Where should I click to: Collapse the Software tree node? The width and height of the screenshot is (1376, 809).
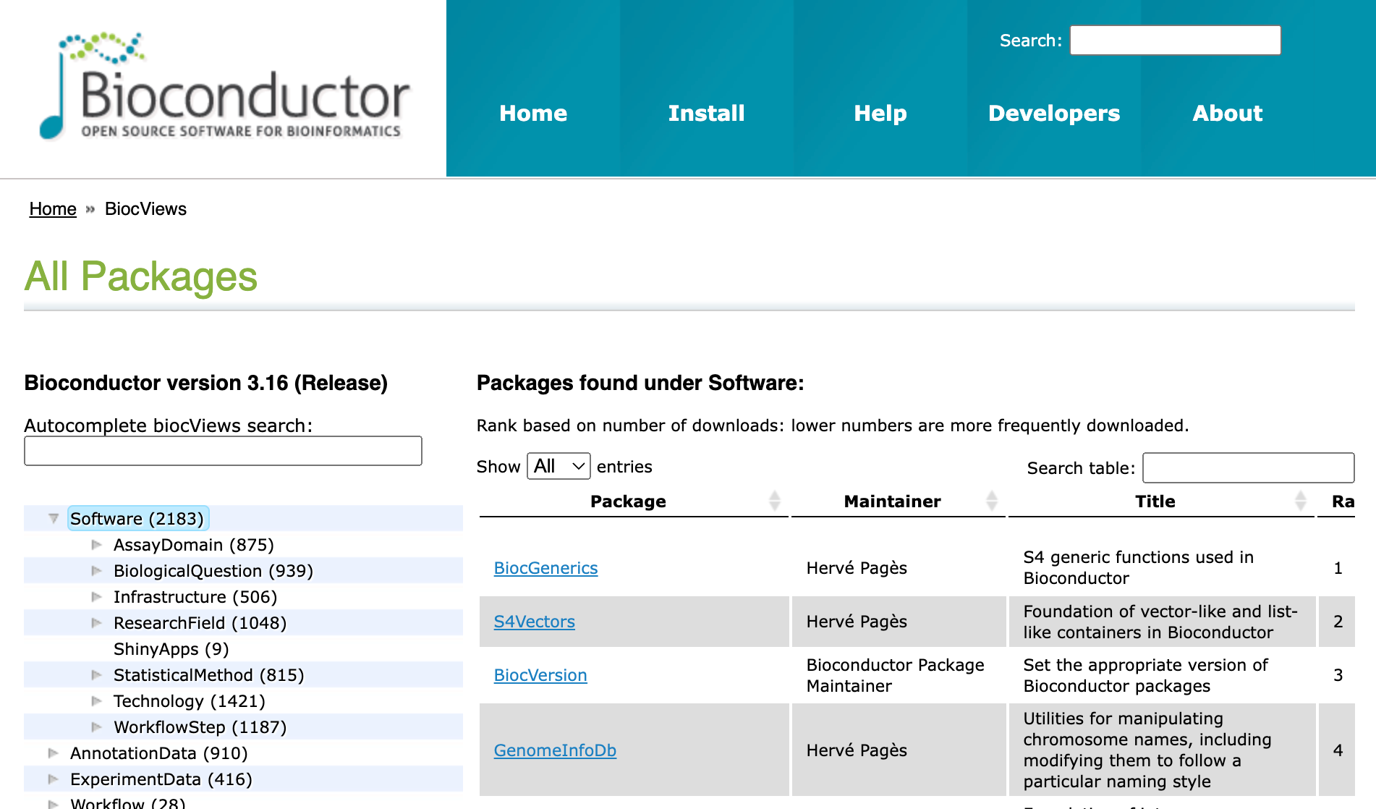[54, 518]
